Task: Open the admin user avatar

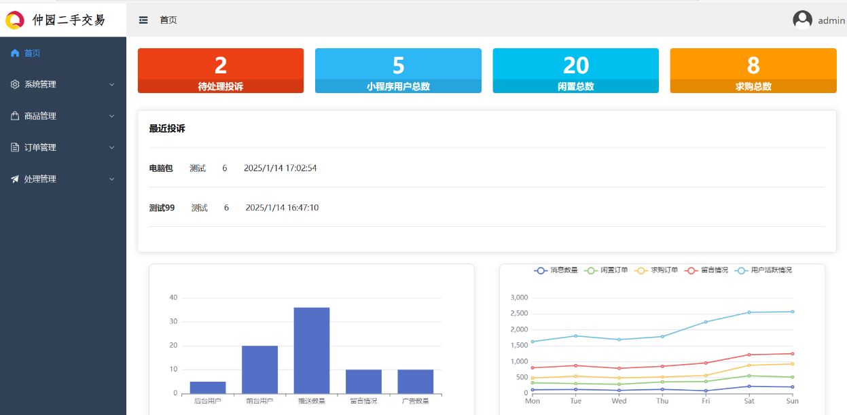Action: coord(802,20)
